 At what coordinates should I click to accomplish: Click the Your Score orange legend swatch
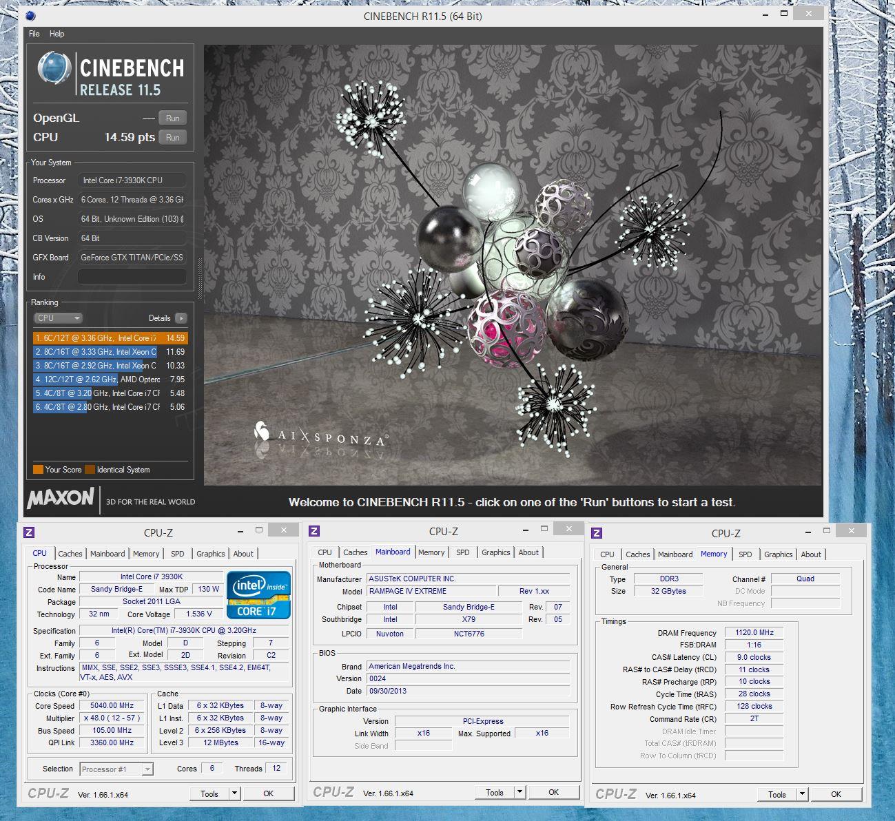tap(38, 470)
